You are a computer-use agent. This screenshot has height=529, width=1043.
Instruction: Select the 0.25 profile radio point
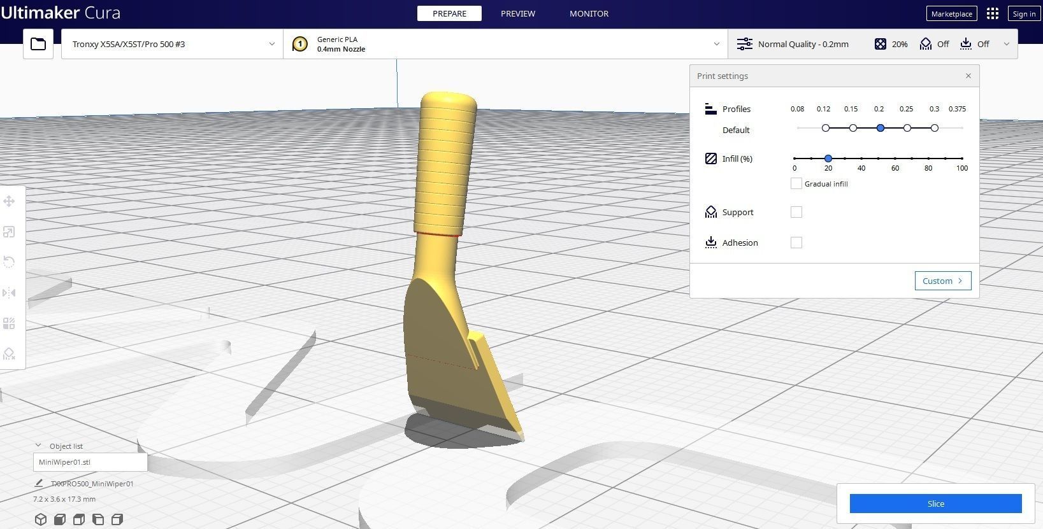tap(907, 128)
